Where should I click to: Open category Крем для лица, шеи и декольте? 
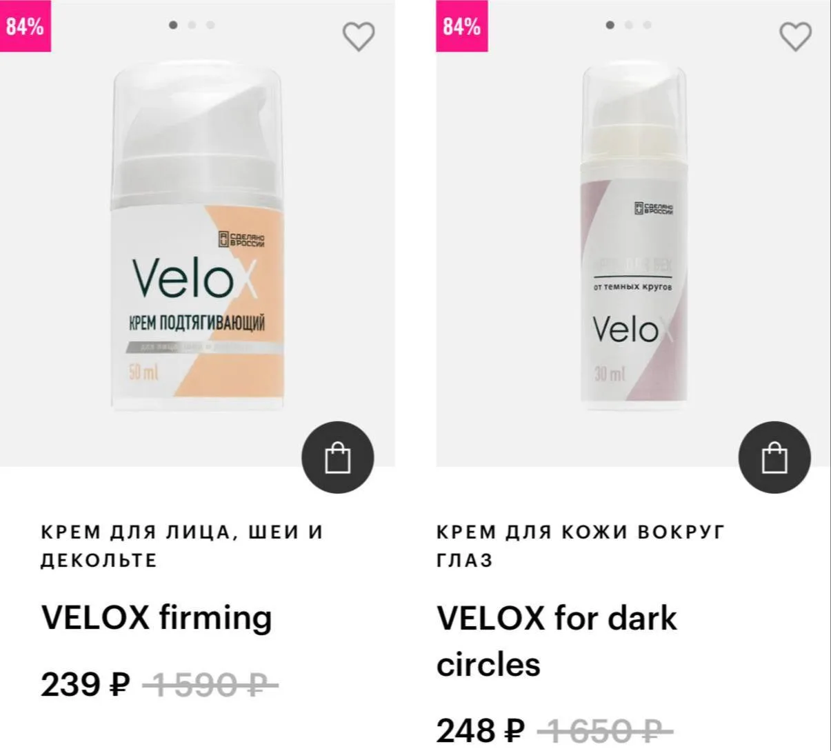182,546
